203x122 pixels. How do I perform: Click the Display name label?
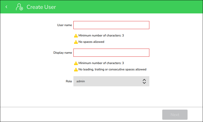coord(63,53)
